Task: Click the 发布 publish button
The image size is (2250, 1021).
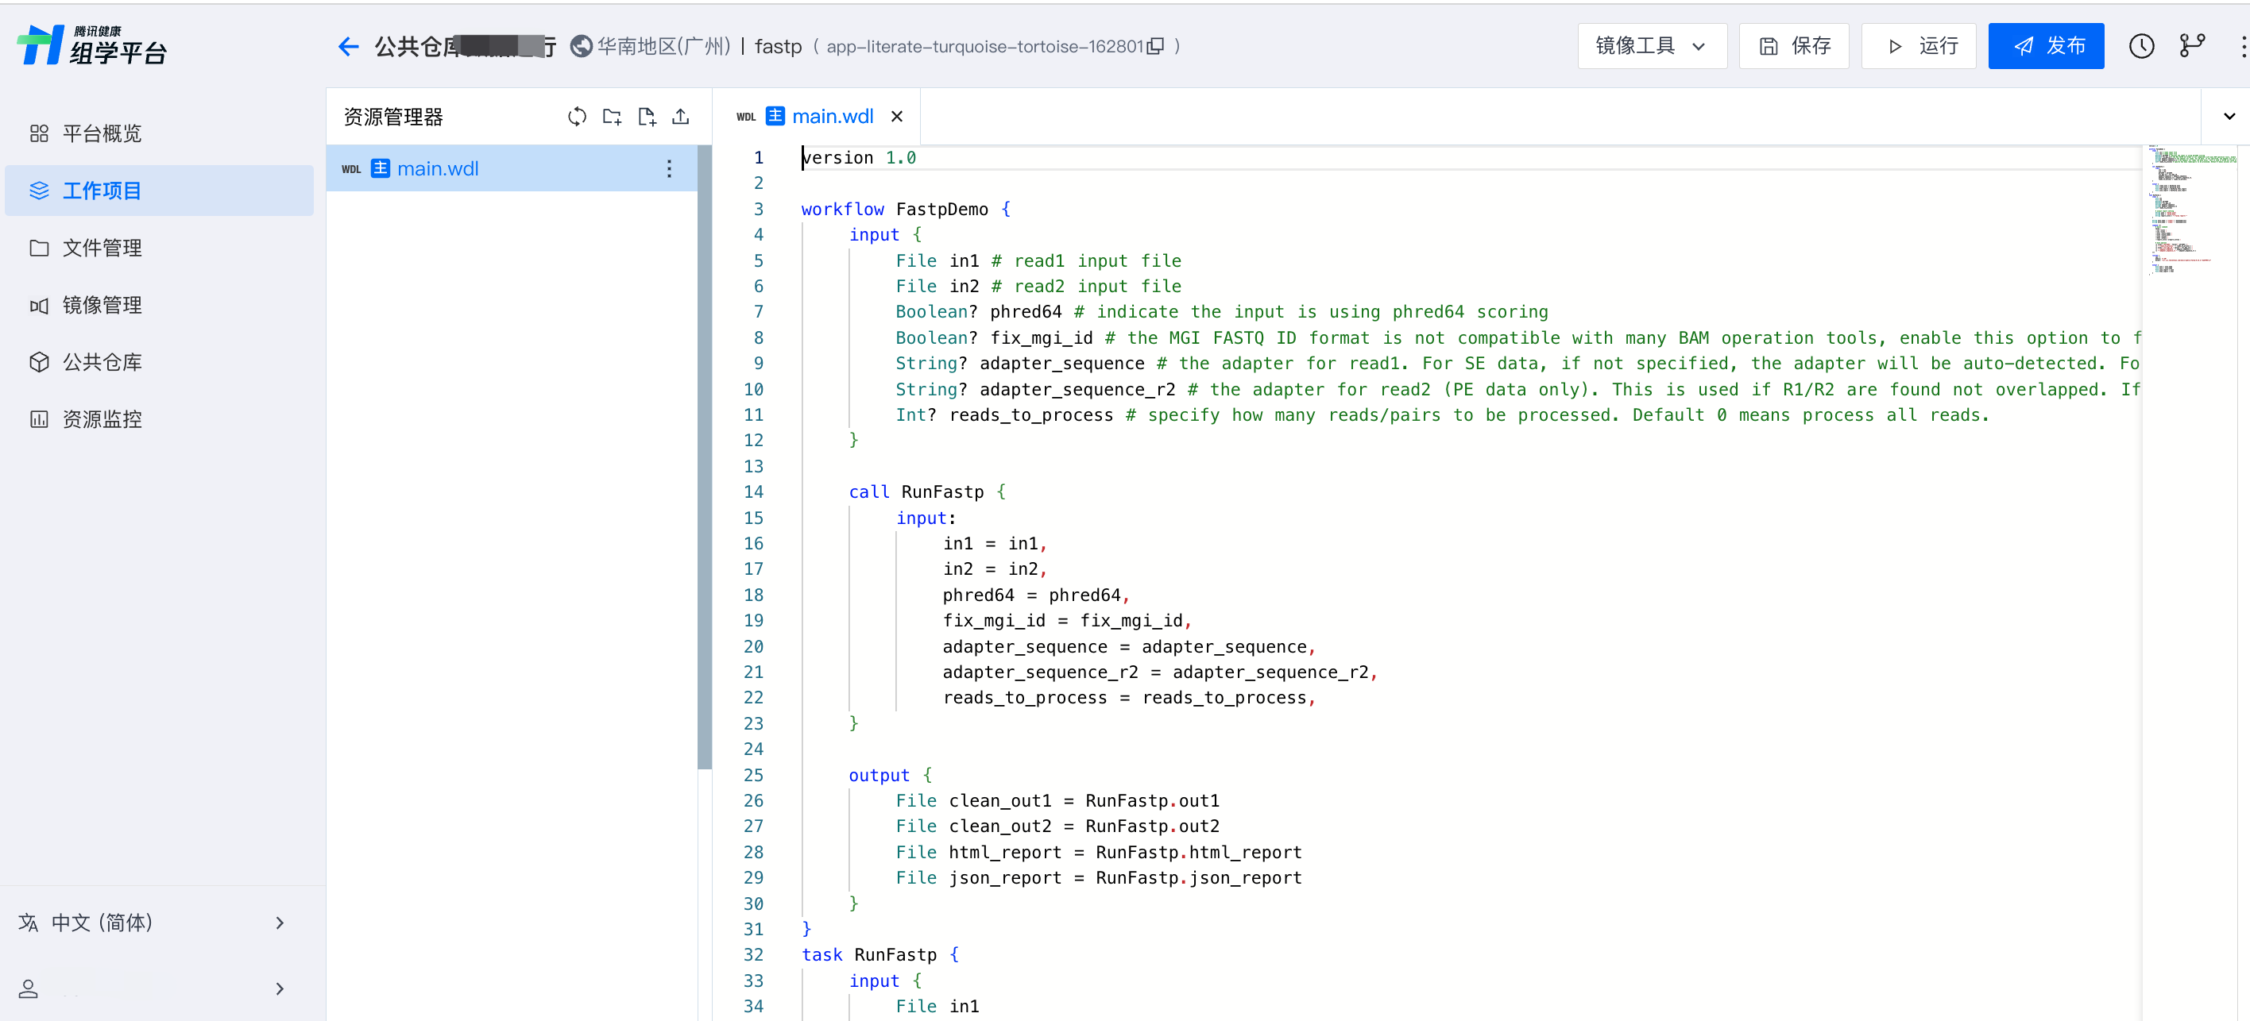Action: (x=2046, y=46)
